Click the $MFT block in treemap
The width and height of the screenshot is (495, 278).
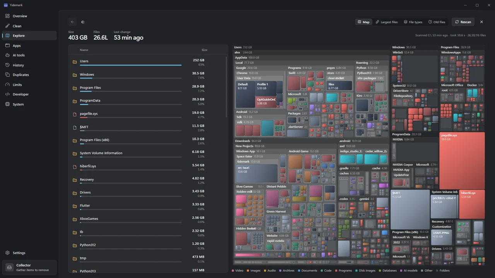[410, 209]
